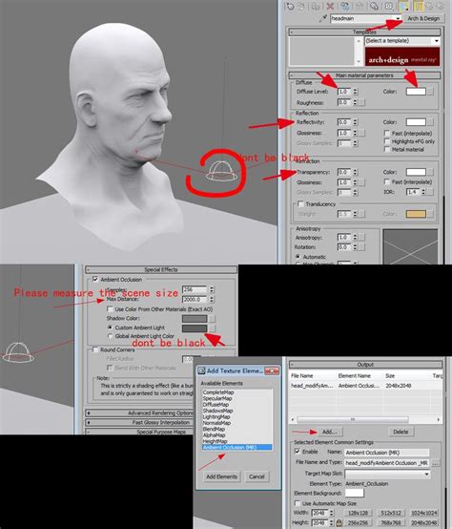Click the Arch & Design material type button
Image resolution: width=452 pixels, height=529 pixels.
[x=423, y=18]
